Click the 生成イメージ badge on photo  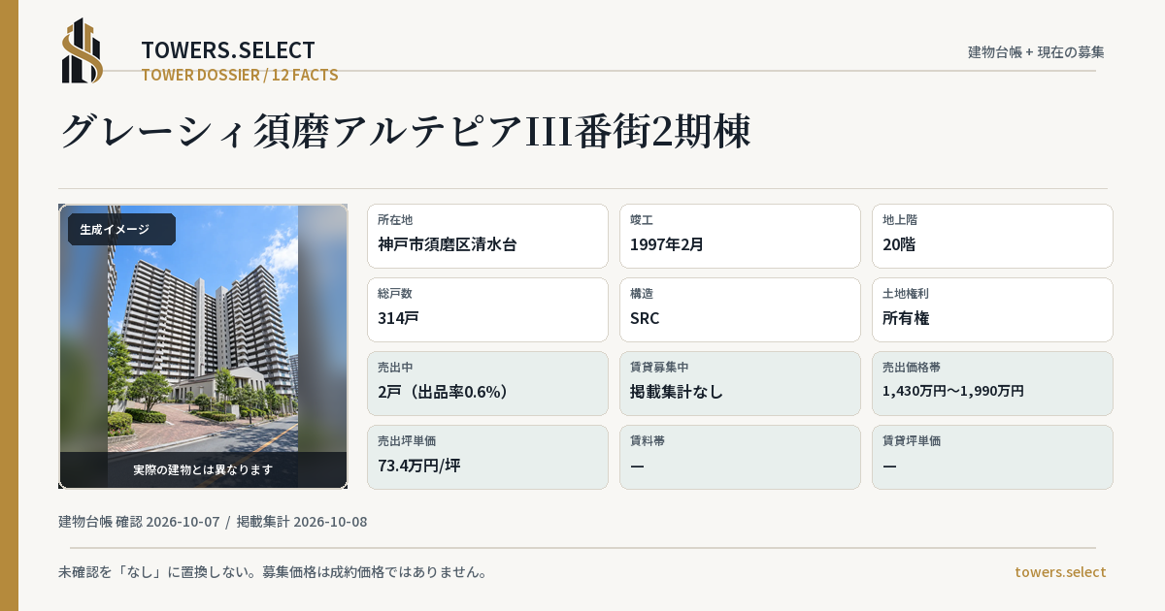pos(121,230)
